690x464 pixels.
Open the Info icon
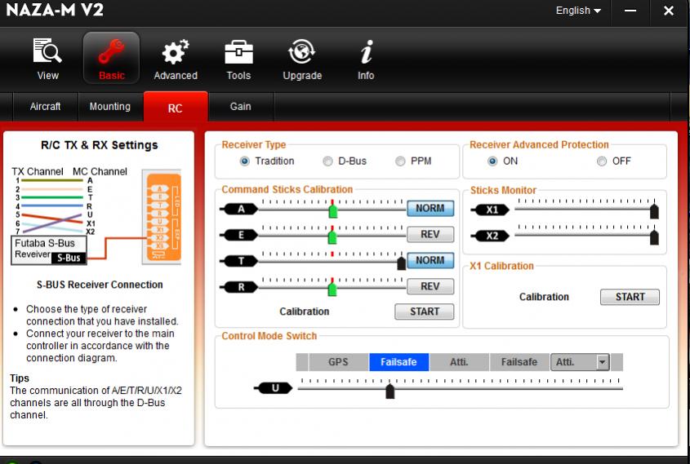(x=366, y=52)
